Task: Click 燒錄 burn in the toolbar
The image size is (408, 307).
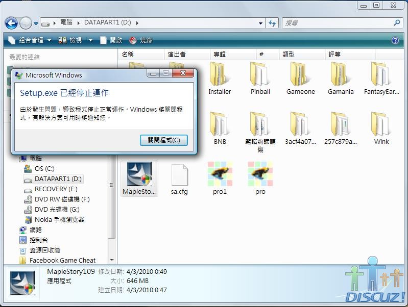Action: [x=141, y=40]
